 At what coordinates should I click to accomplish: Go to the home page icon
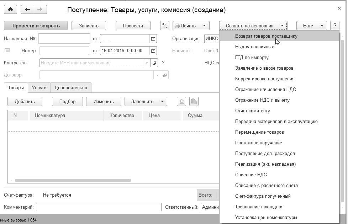(10, 10)
